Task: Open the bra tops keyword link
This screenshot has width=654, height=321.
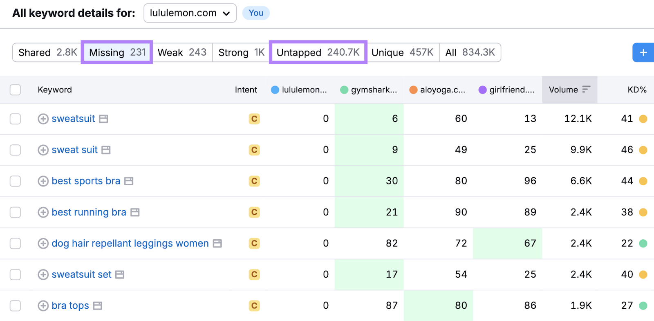Action: coord(70,305)
